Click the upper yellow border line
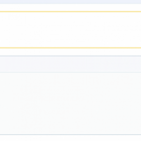141x141 pixels. 70,12
